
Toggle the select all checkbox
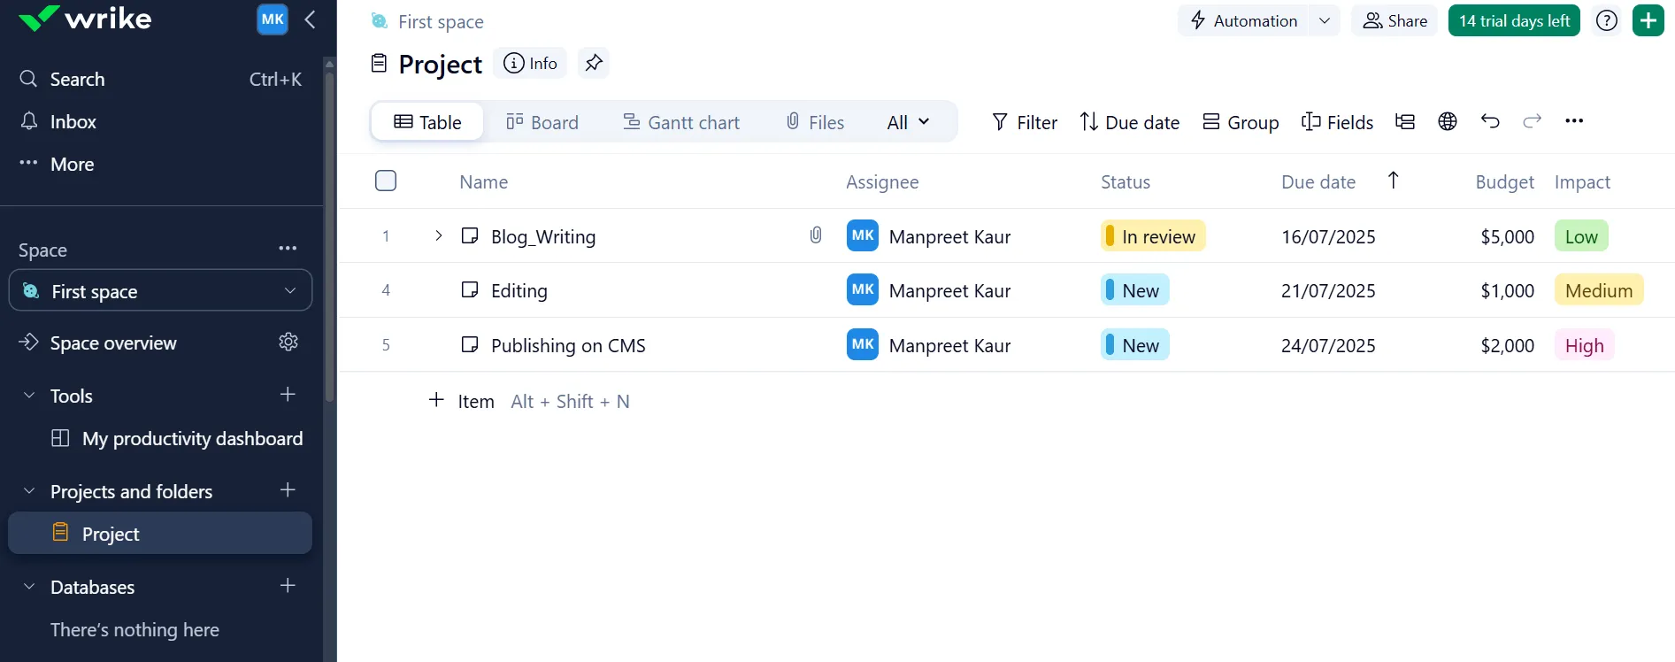(x=386, y=181)
